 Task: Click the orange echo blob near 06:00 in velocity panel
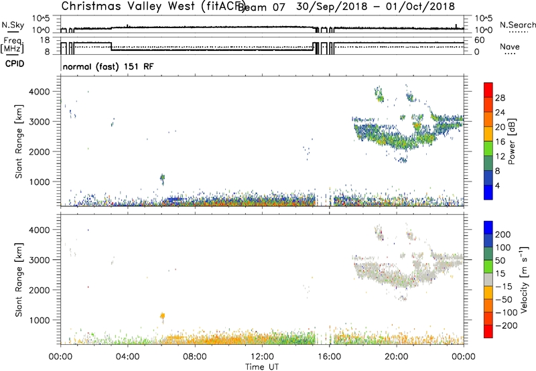[162, 315]
